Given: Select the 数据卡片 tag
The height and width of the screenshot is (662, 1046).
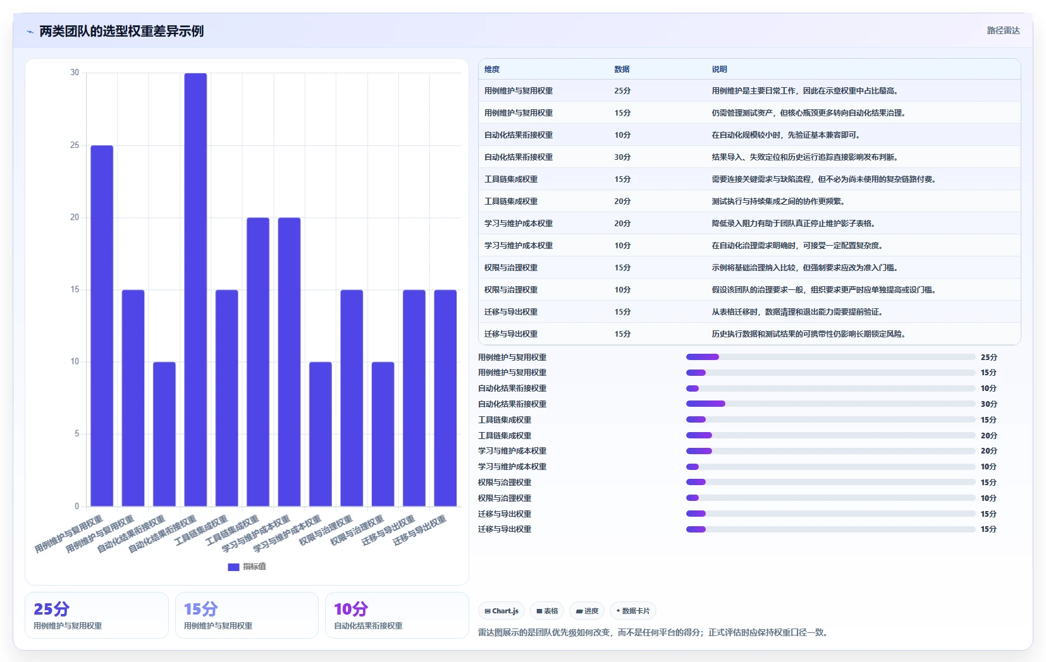Looking at the screenshot, I should [x=633, y=611].
